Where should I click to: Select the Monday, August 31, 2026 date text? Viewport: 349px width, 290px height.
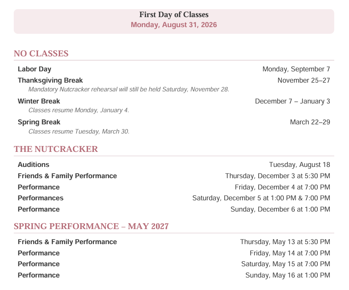(174, 25)
